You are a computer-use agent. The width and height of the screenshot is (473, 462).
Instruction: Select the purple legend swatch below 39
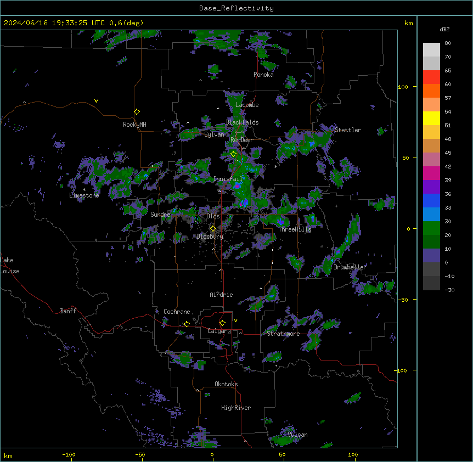point(431,187)
